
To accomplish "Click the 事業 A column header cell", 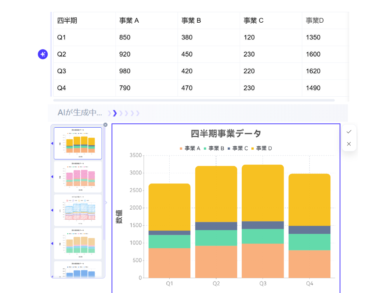I will pos(146,21).
